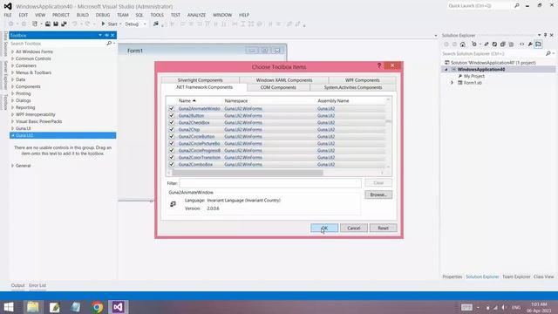Viewport: 558px width, 314px height.
Task: Switch to Windows XAML Components tab
Action: (284, 80)
